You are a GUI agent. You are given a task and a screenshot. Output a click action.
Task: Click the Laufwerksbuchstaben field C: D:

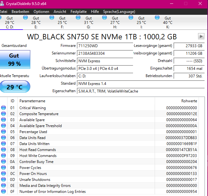coord(105,76)
